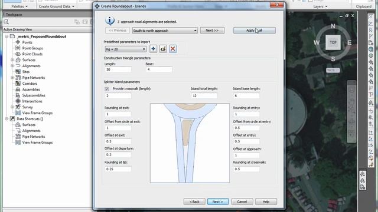
Task: Click the Next > button at the dialog bottom
Action: 218,201
